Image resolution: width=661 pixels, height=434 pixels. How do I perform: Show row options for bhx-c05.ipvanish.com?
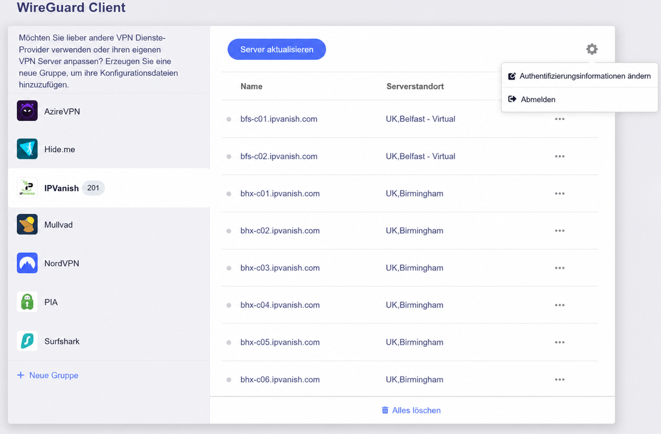pos(559,342)
